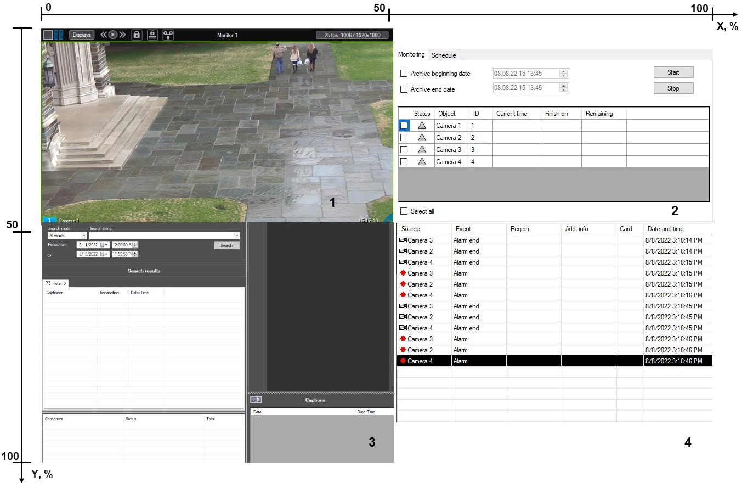Open the Search mode dropdown
Screen dimensions: 742x483
point(84,235)
